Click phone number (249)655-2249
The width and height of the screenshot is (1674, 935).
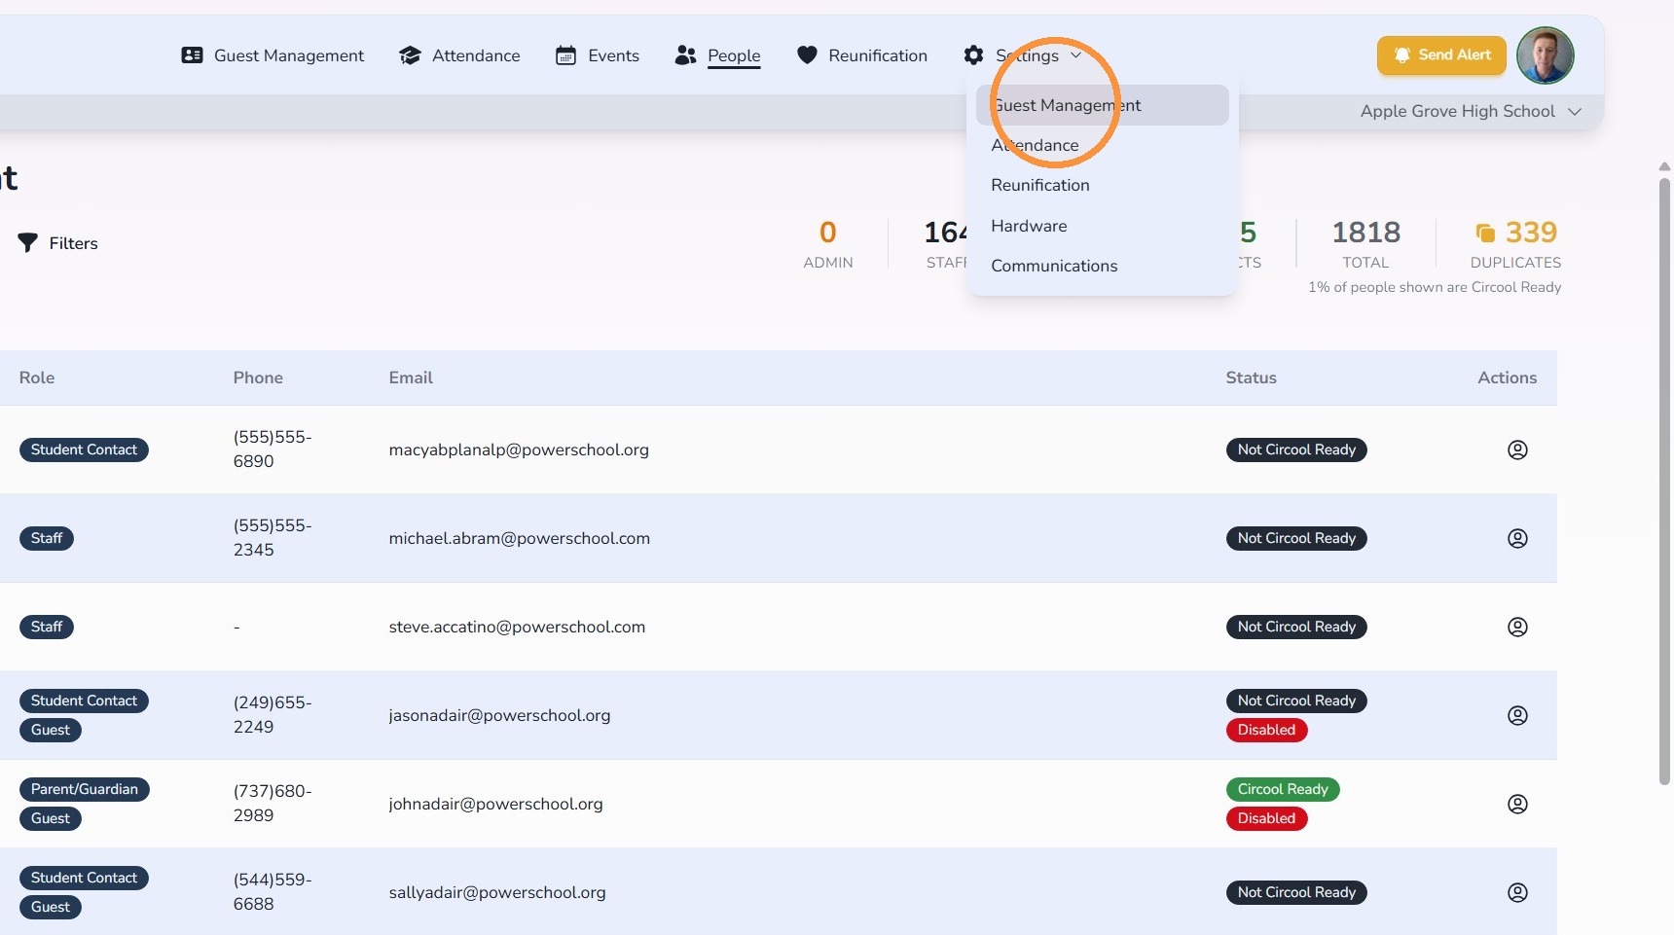[273, 714]
